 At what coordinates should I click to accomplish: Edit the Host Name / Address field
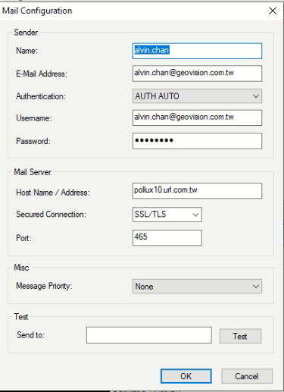(x=197, y=190)
